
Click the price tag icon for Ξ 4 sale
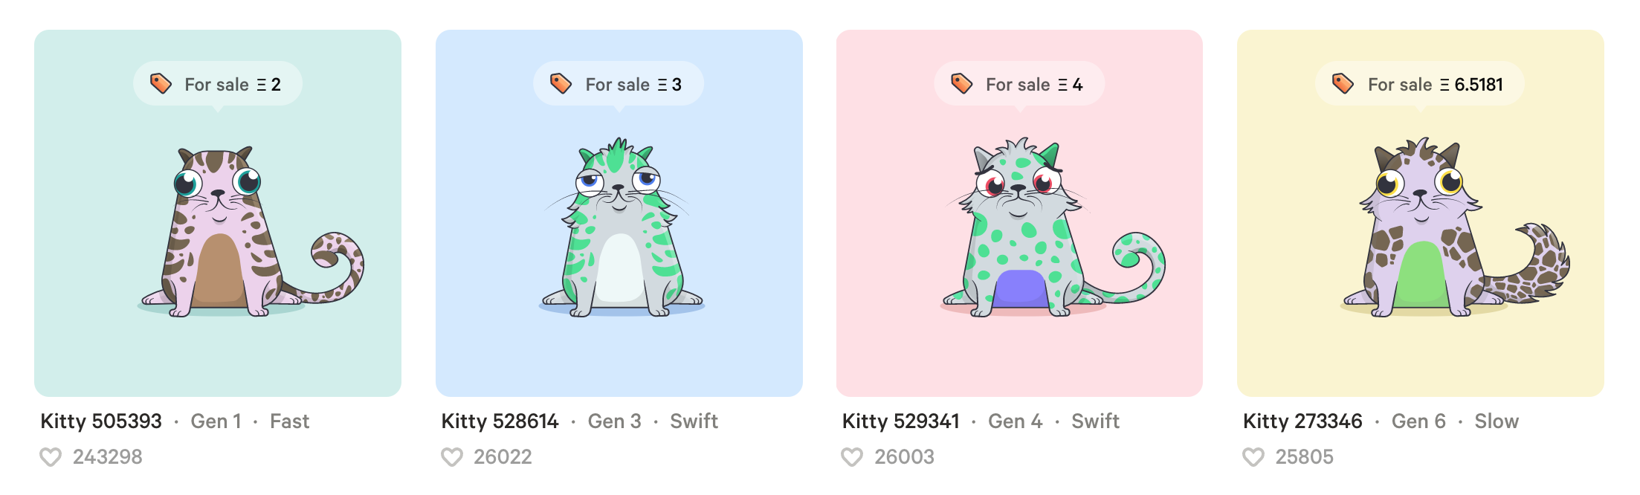click(x=962, y=83)
